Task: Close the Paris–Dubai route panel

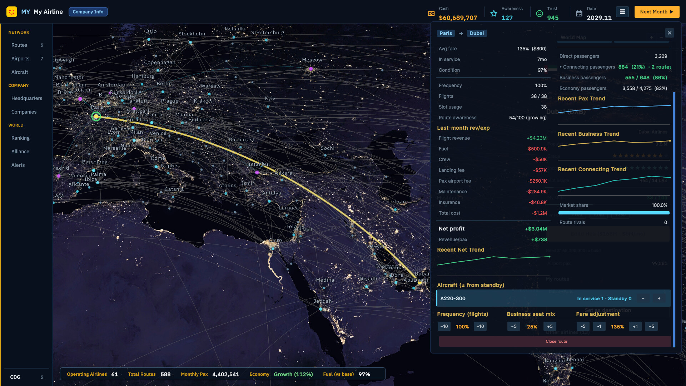Action: tap(670, 33)
